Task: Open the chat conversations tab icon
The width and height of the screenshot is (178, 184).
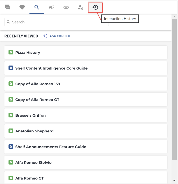Action: [x=8, y=7]
